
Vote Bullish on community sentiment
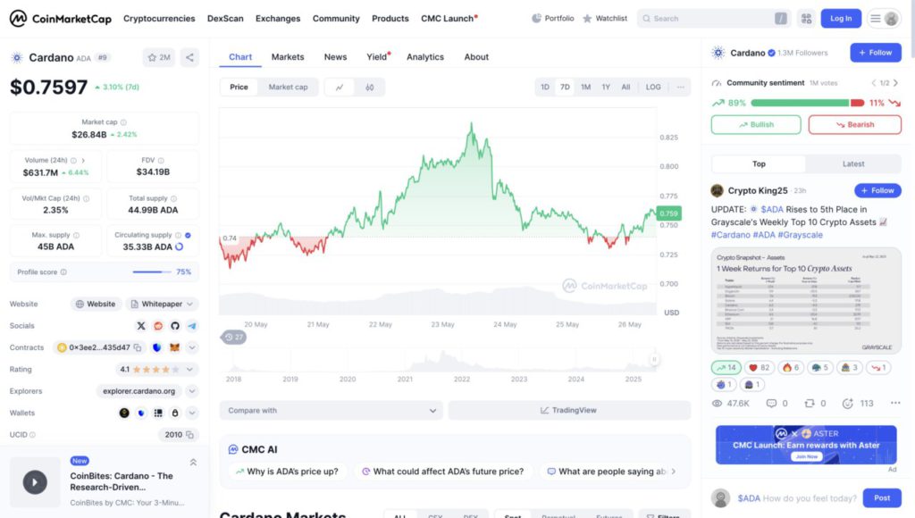[756, 125]
